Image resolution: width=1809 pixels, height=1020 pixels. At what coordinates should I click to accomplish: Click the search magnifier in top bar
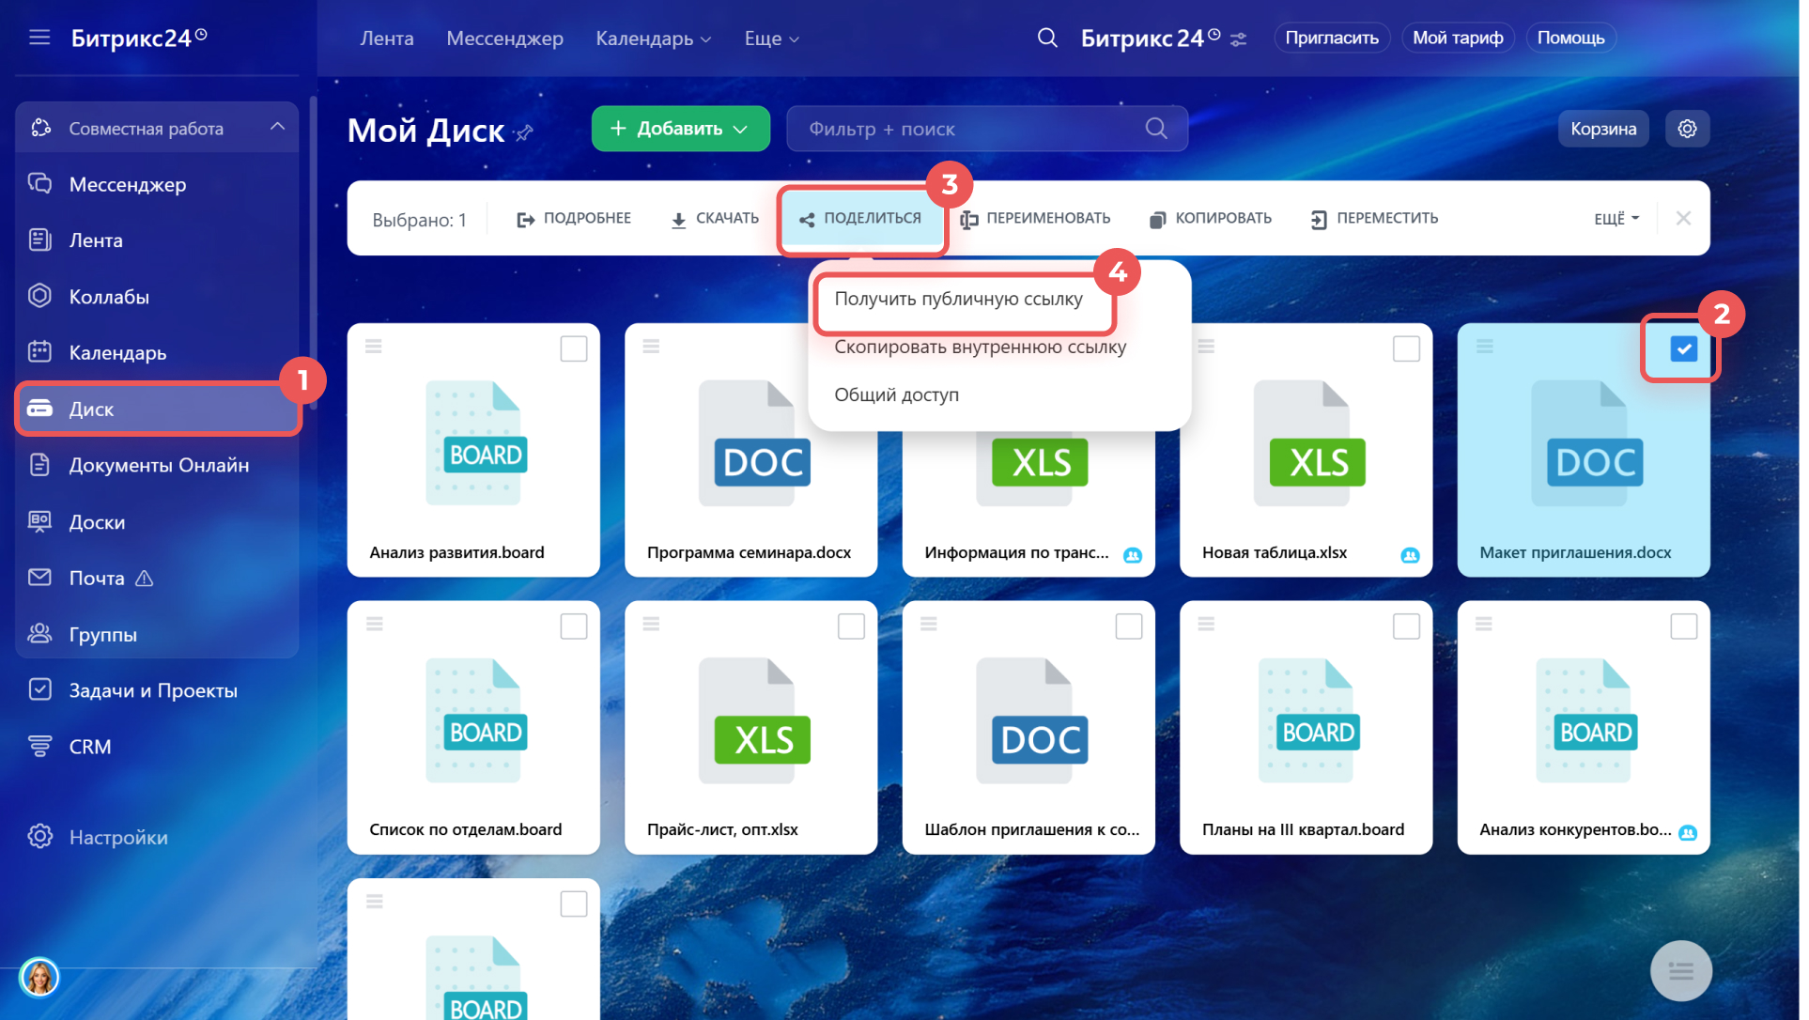point(1046,38)
